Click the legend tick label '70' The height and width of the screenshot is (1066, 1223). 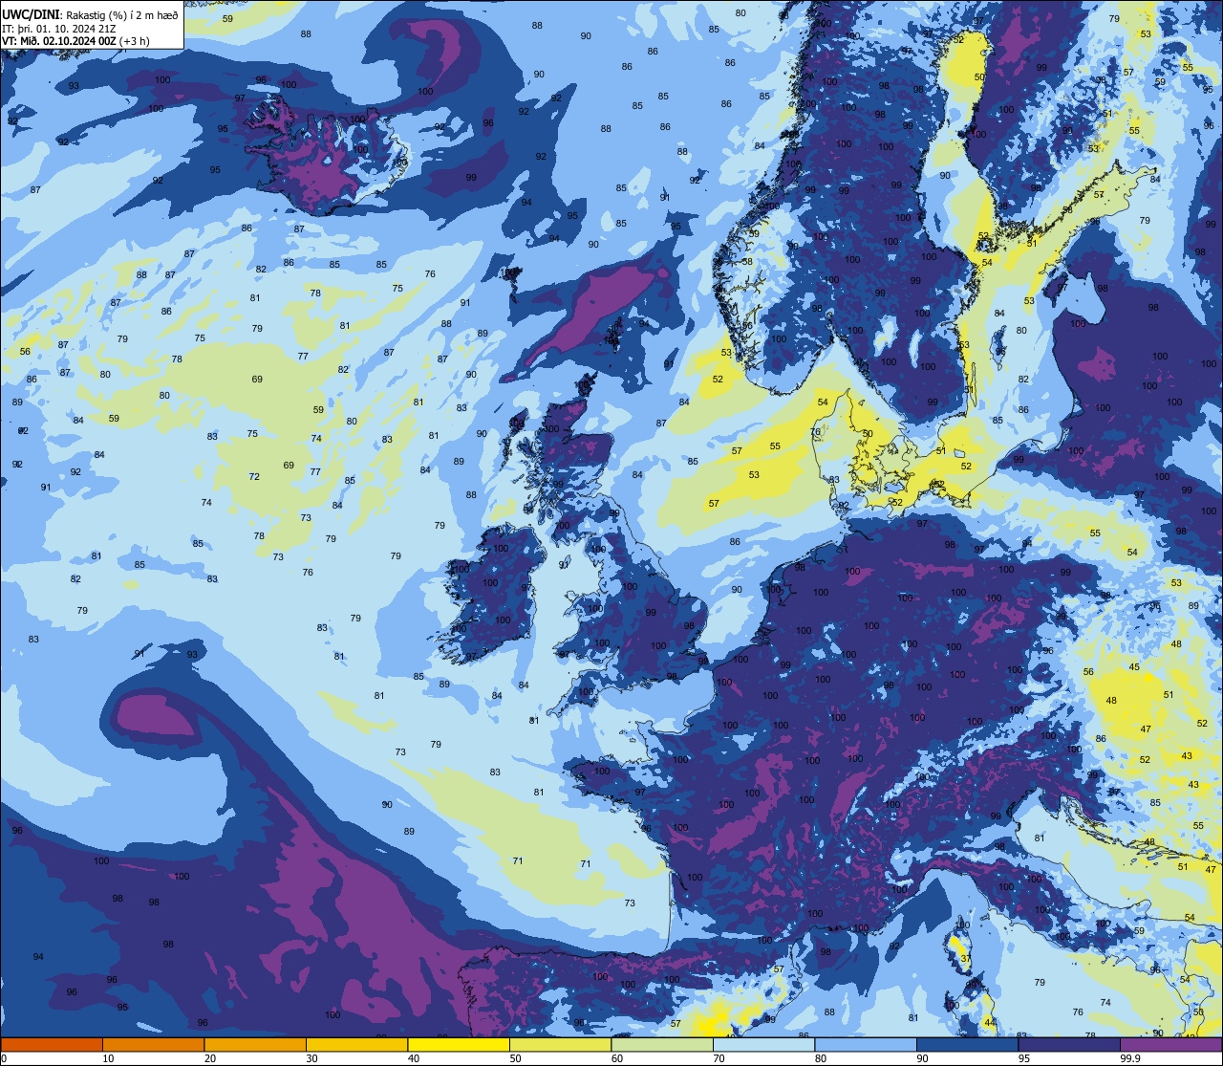click(x=719, y=1058)
